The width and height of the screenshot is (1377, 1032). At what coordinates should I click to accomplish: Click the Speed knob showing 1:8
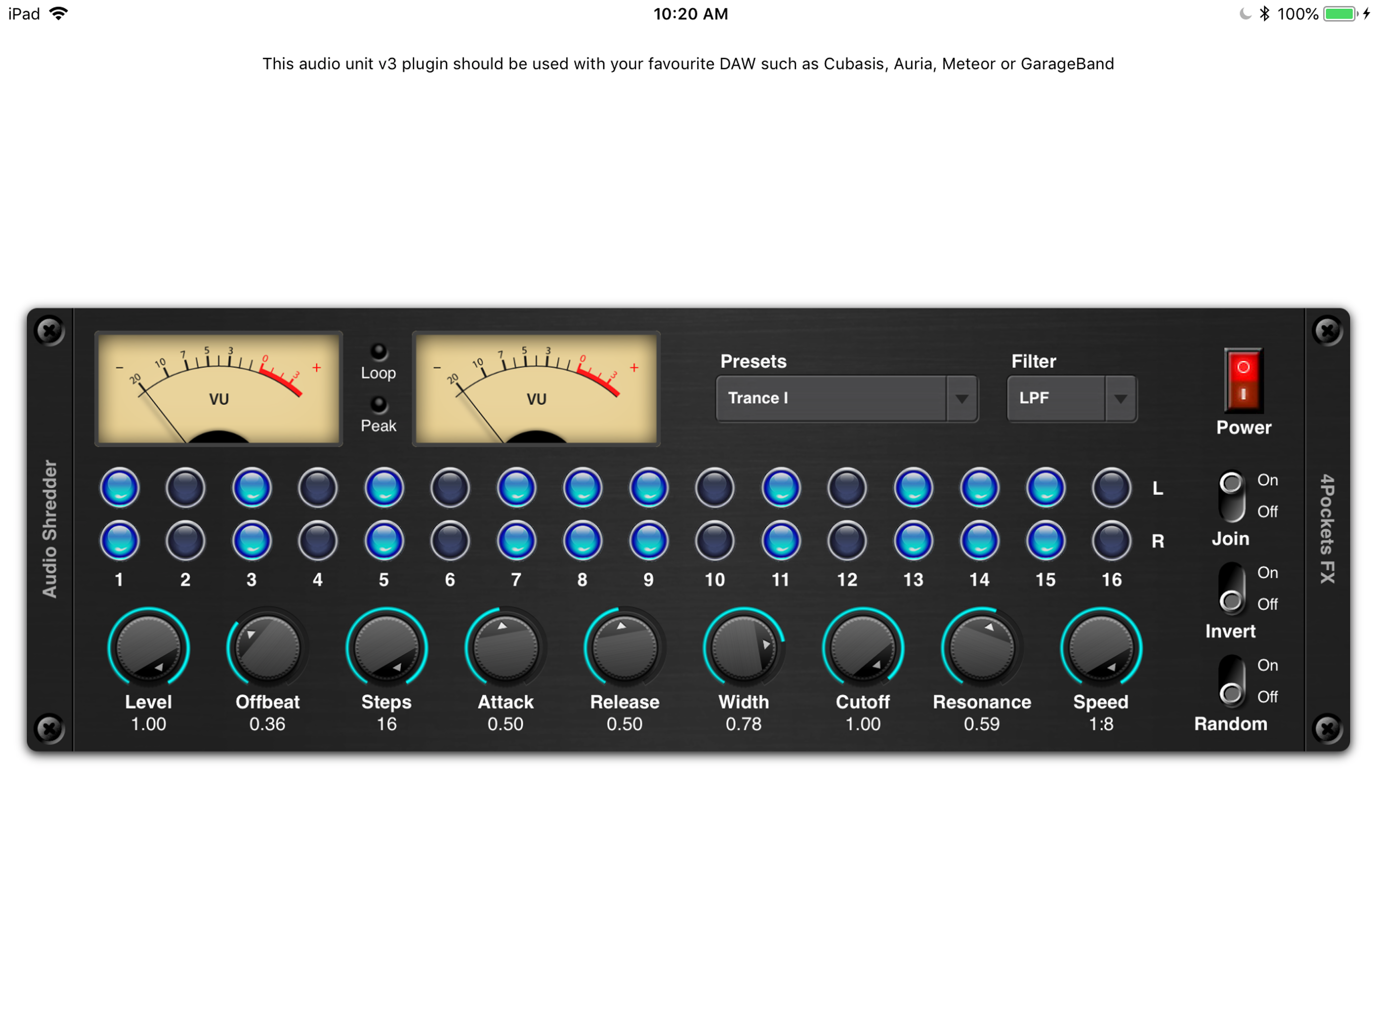pyautogui.click(x=1102, y=648)
